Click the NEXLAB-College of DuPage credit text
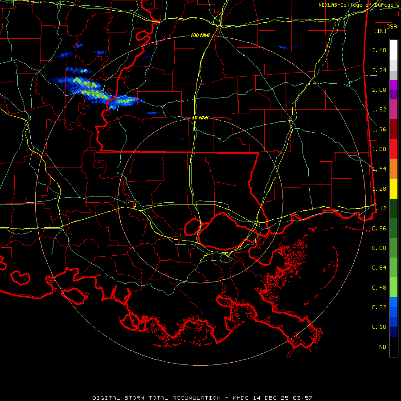Image resolution: width=401 pixels, height=401 pixels. pyautogui.click(x=358, y=5)
